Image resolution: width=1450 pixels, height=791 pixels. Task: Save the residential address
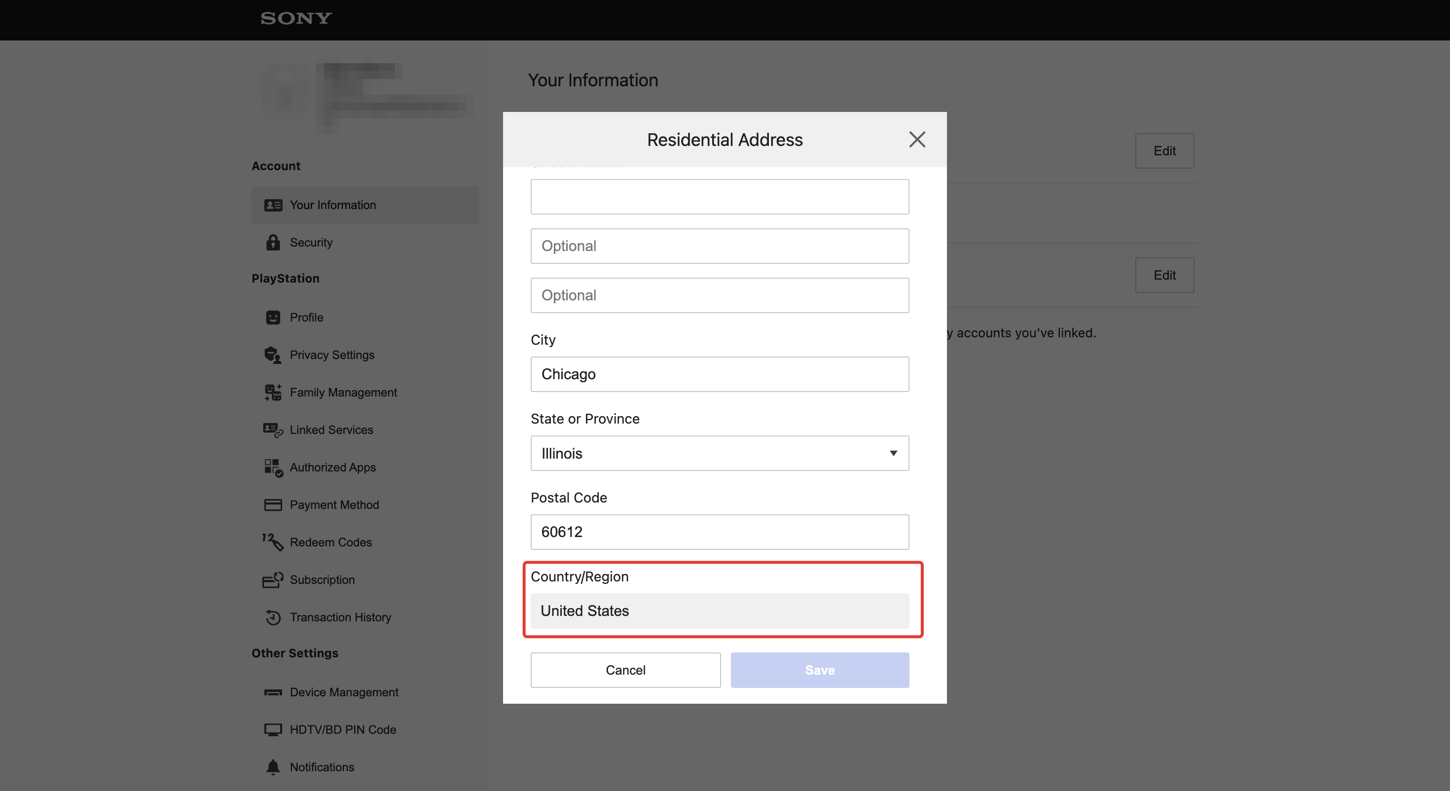[820, 670]
